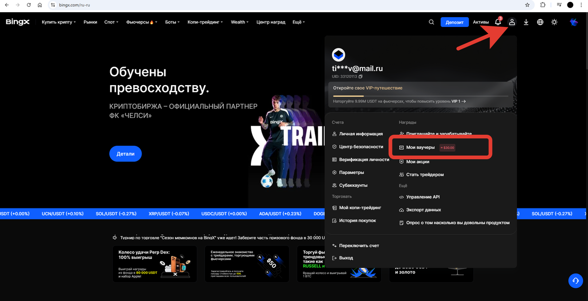Open Управление API
The image size is (588, 301).
[x=419, y=197]
